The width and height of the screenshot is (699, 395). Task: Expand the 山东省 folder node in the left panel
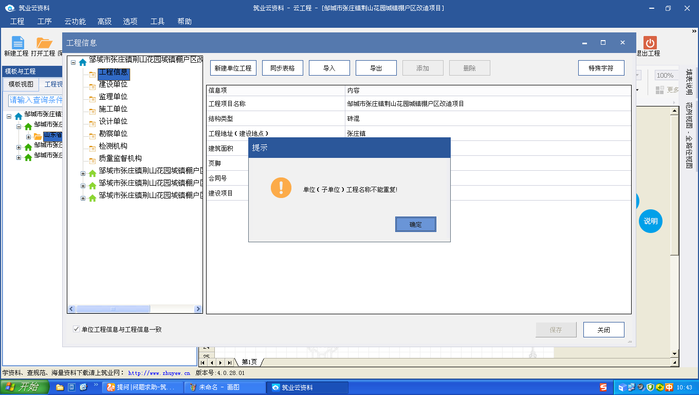click(29, 137)
